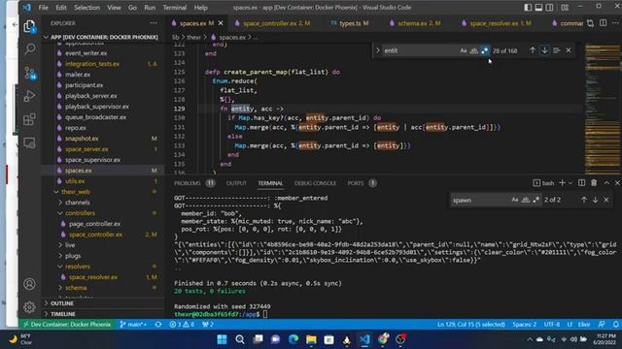Close the spaces.ex editor tab
The image size is (622, 349).
221,23
